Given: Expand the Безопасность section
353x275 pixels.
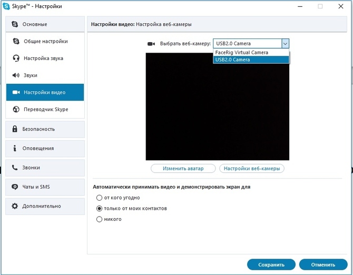Looking at the screenshot, I should (x=45, y=129).
